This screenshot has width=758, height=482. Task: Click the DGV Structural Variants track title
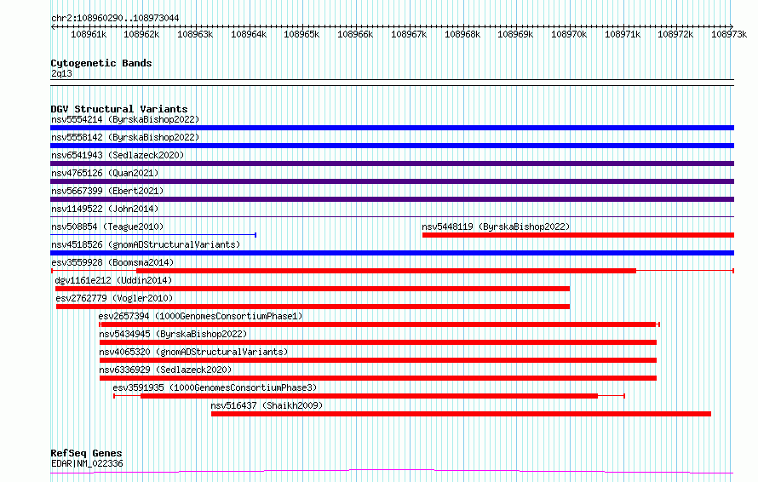[119, 109]
